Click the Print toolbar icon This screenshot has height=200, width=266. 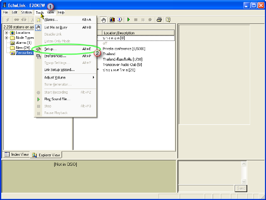pos(159,20)
